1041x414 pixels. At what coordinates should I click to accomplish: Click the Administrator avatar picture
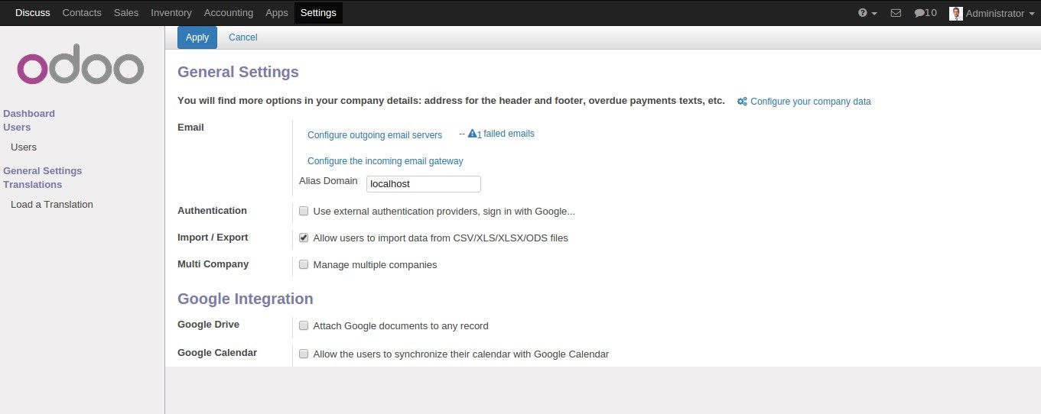coord(955,13)
